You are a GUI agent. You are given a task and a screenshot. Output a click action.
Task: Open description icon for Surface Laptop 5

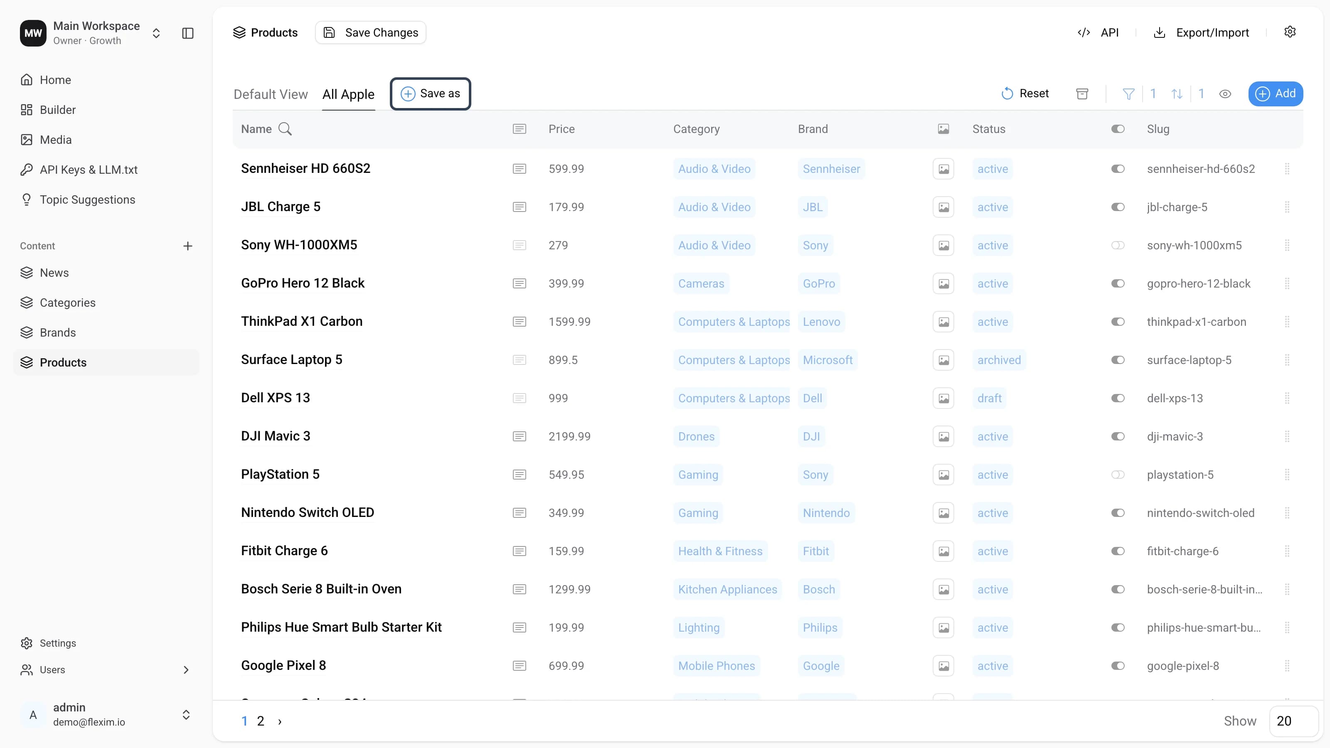tap(520, 360)
